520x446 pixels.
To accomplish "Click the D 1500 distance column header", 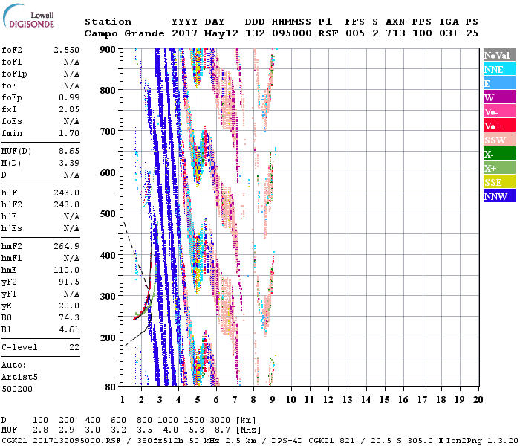I will click(194, 421).
